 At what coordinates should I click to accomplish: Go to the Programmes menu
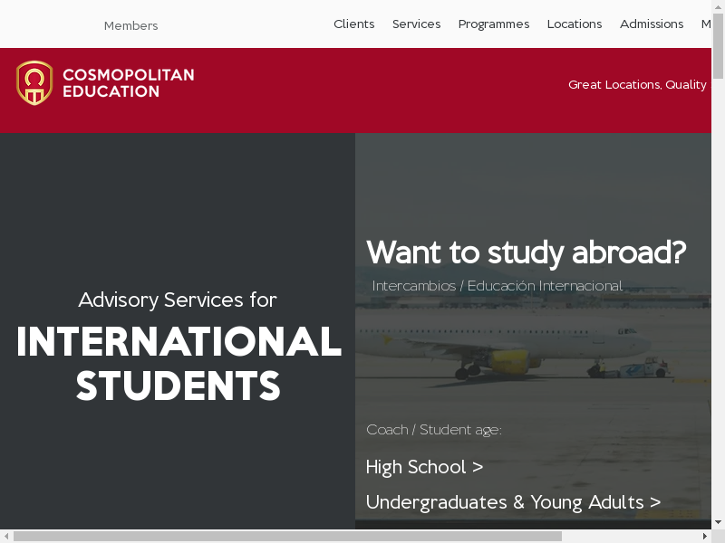[x=493, y=24]
